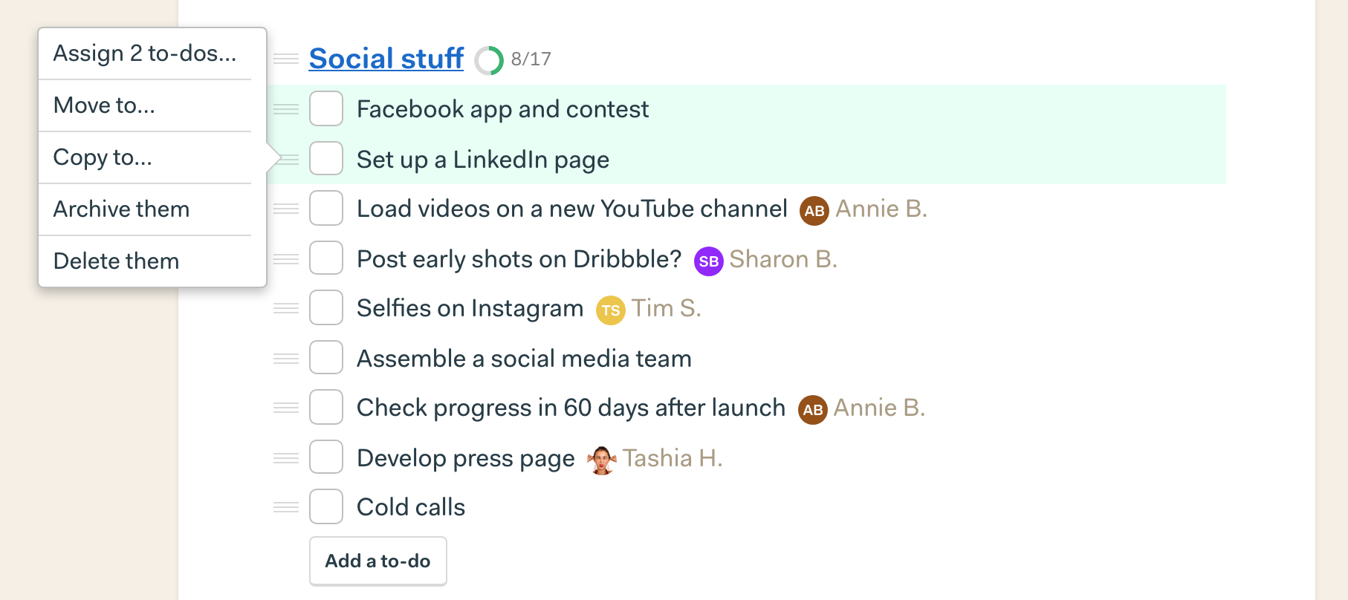Screen dimensions: 1348x600
Task: Click Sharon B.'s purple SB avatar
Action: (x=709, y=261)
